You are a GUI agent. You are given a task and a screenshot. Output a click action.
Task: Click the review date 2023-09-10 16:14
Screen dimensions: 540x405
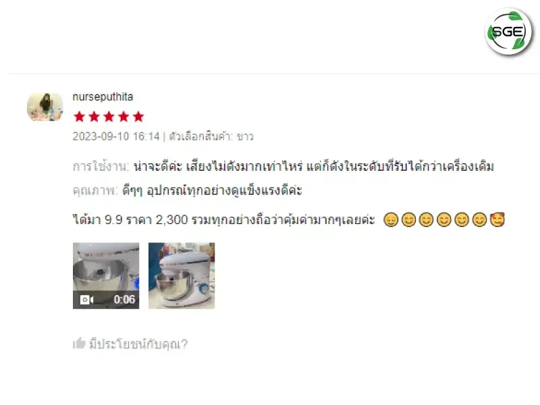tap(116, 137)
